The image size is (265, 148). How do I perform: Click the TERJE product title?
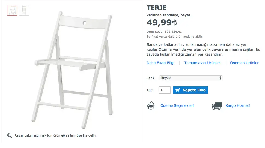[157, 8]
